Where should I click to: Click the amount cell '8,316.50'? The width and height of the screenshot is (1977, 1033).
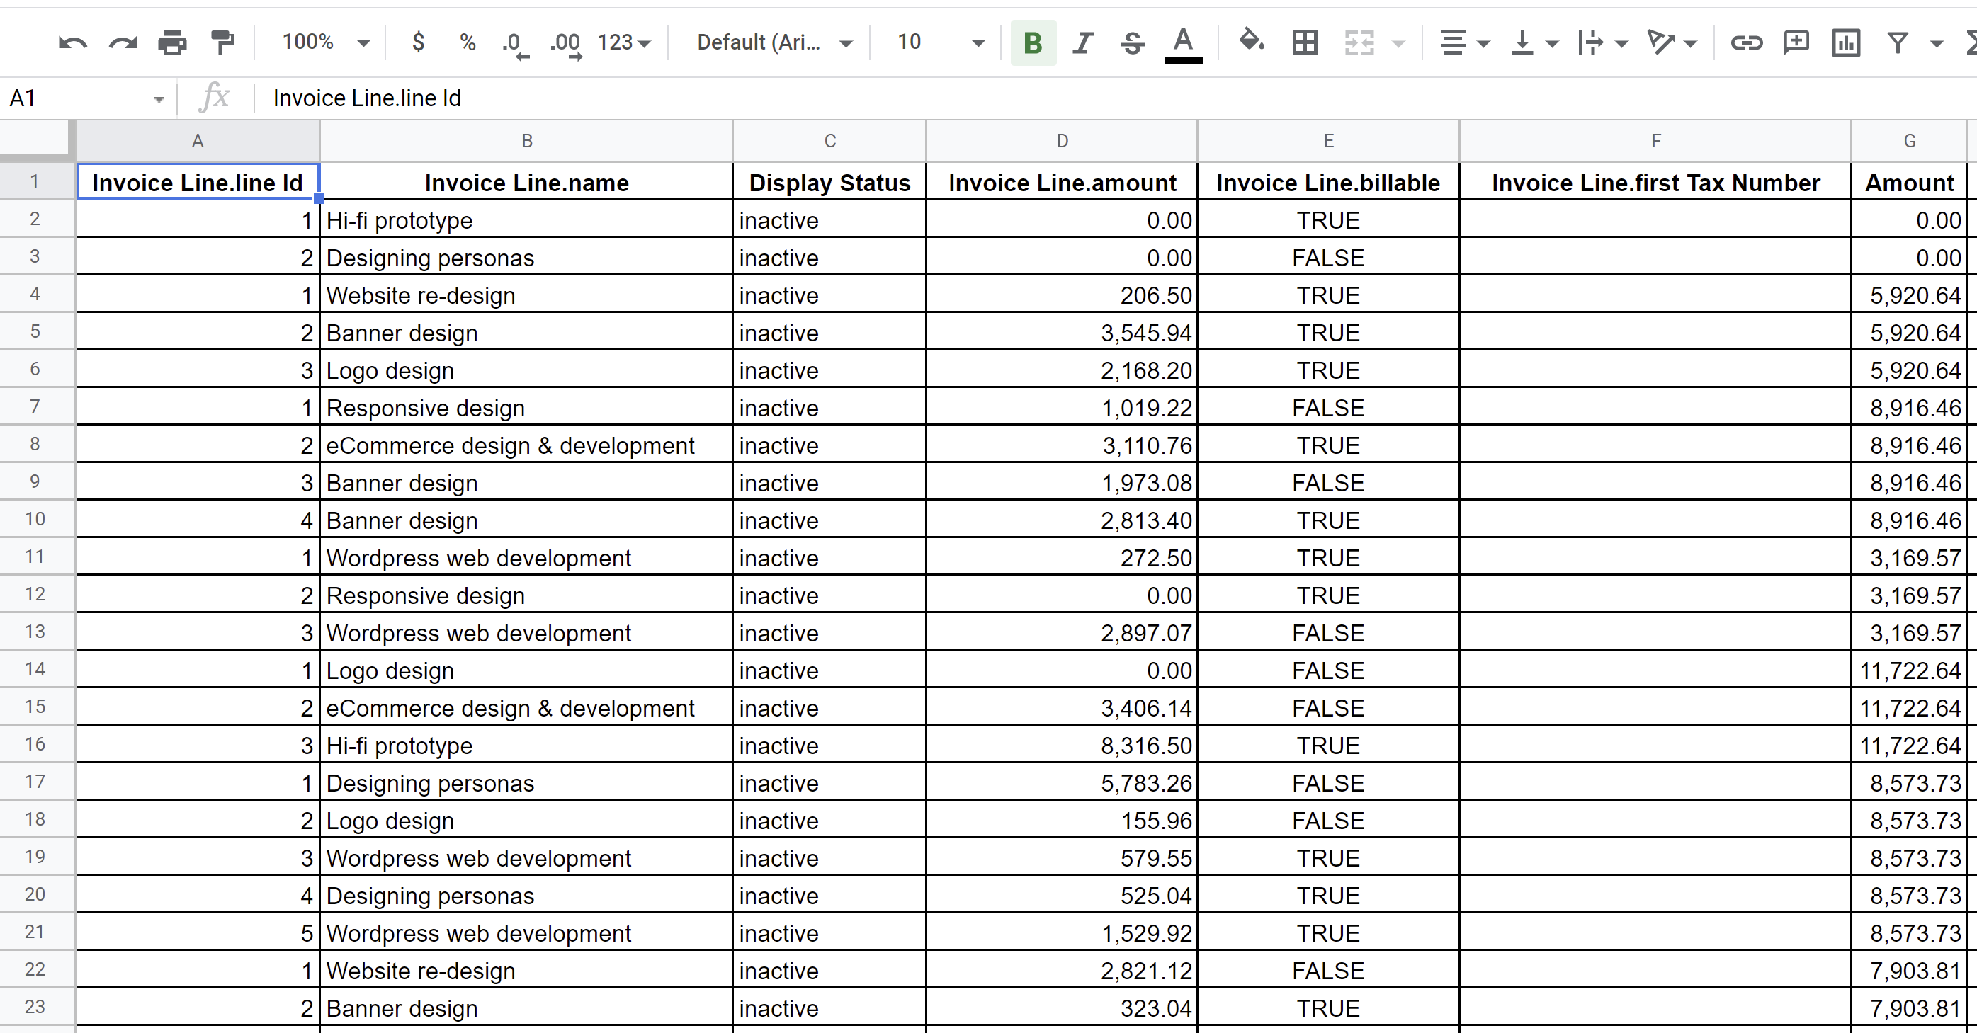(x=1063, y=745)
